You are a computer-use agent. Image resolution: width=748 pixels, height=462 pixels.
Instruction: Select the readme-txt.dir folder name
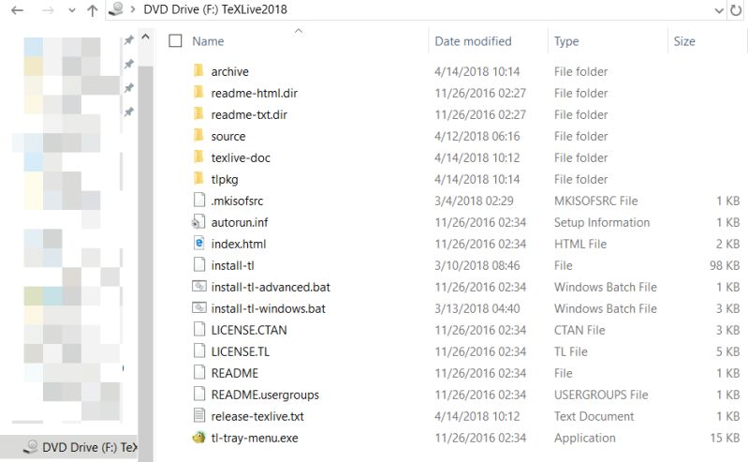point(249,114)
